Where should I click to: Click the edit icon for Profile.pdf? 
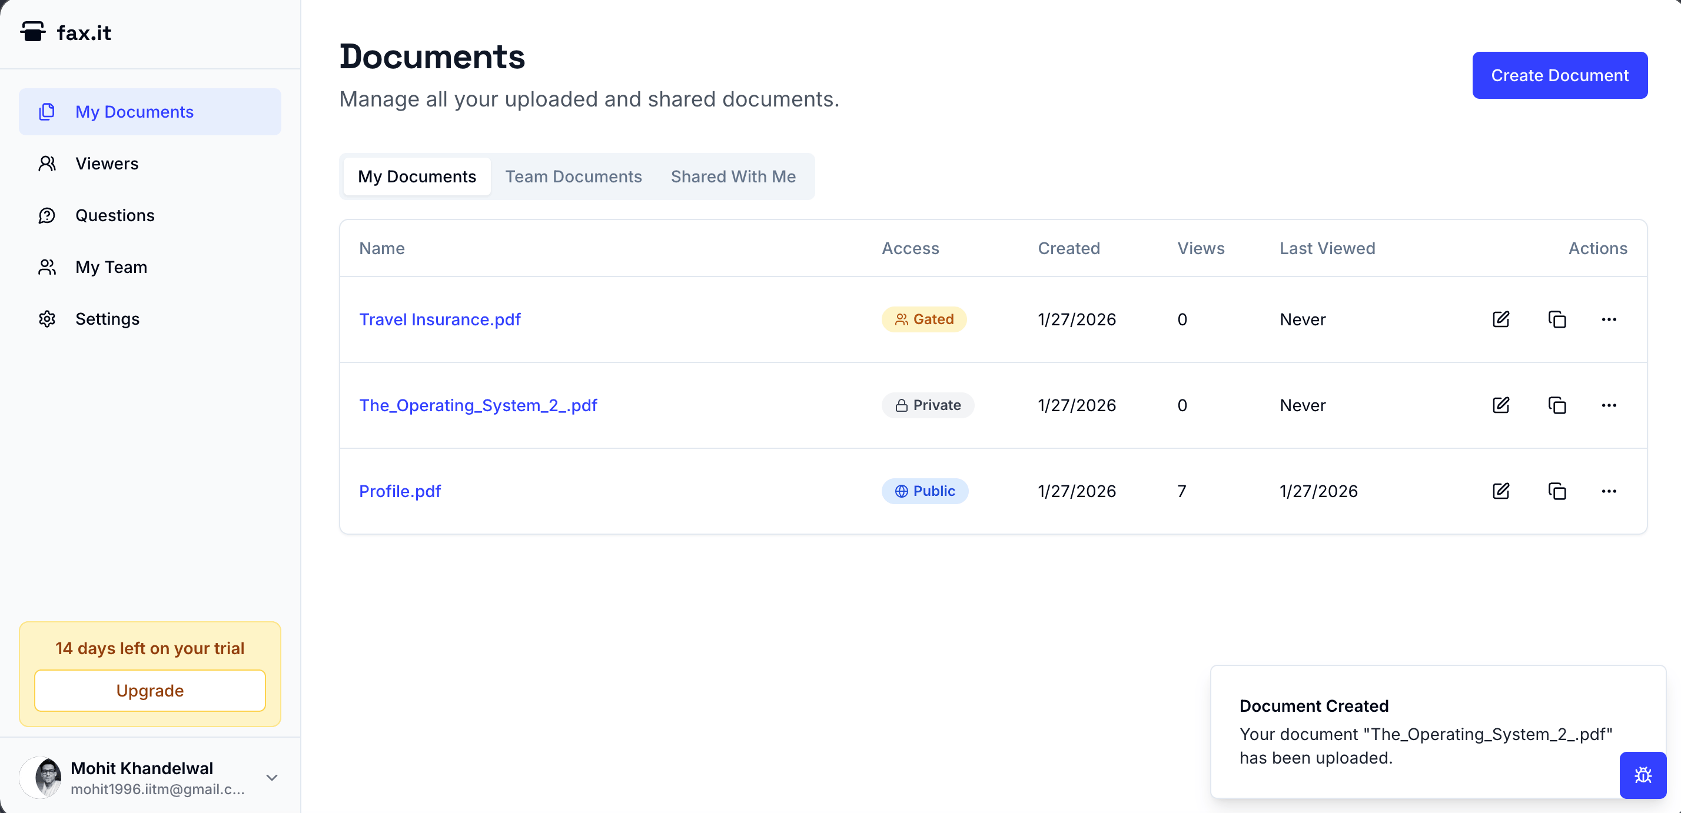tap(1500, 491)
